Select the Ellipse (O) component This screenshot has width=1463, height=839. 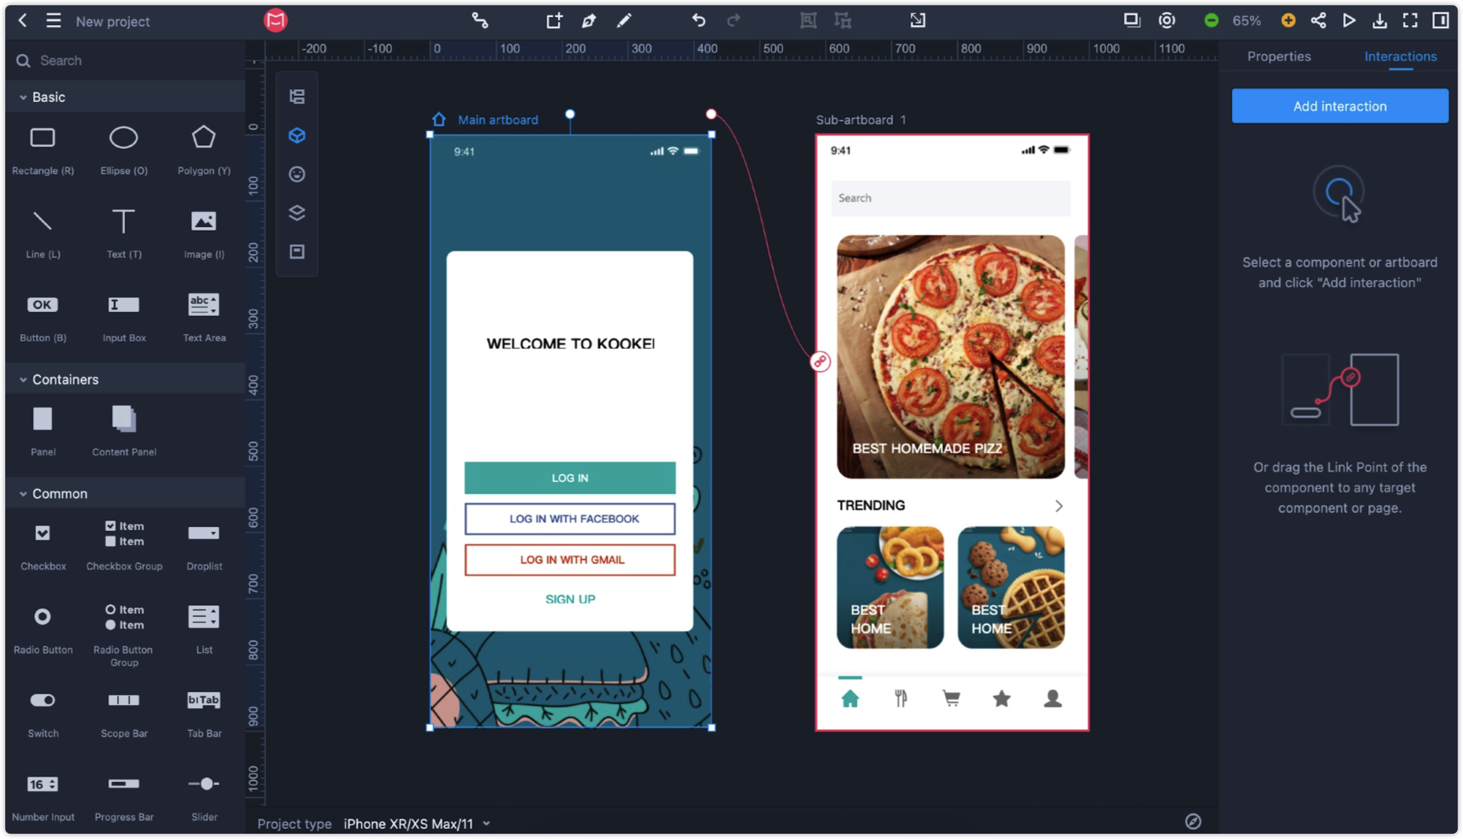(x=124, y=150)
